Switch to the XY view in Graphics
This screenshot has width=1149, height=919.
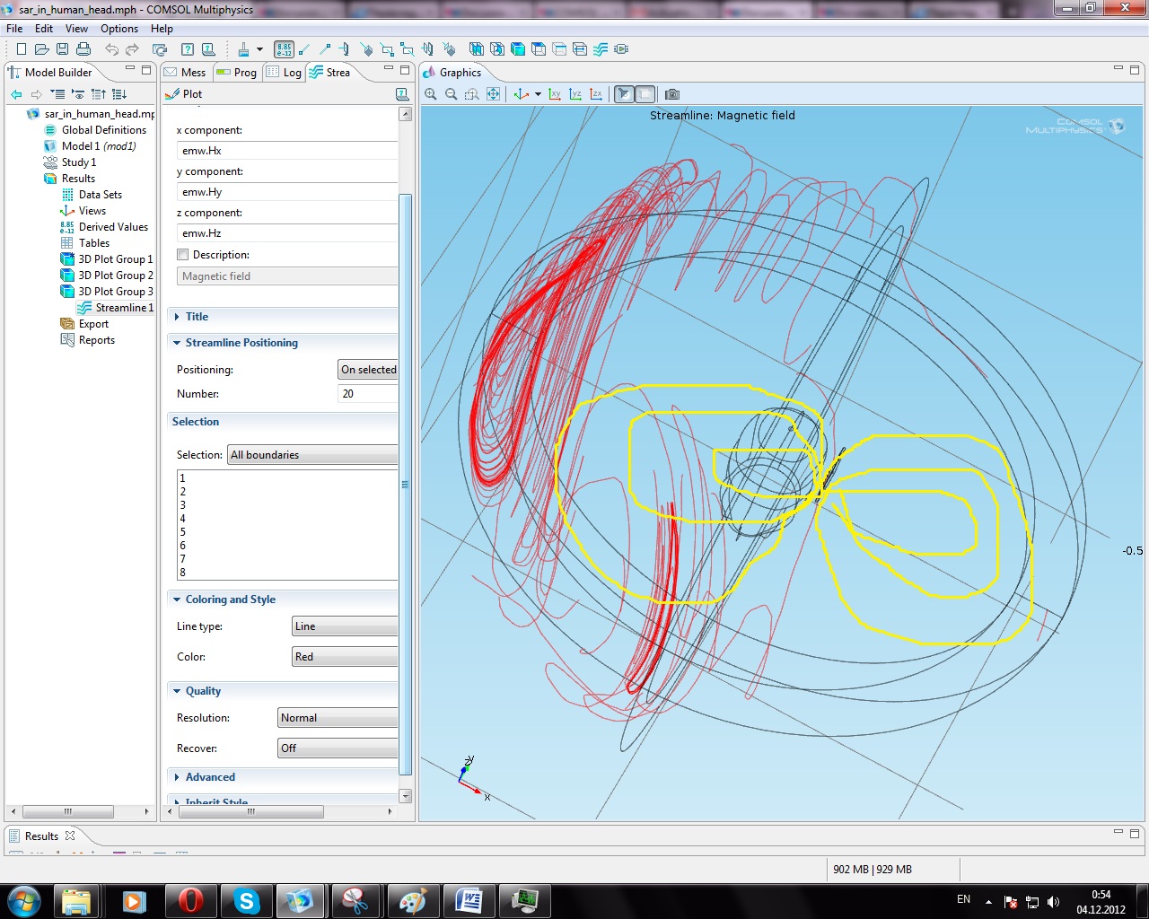coord(555,94)
